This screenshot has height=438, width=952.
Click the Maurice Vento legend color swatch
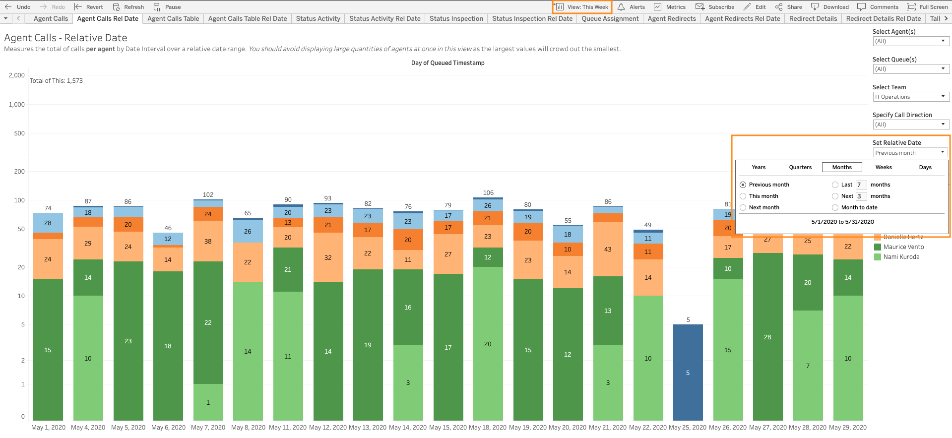[878, 247]
